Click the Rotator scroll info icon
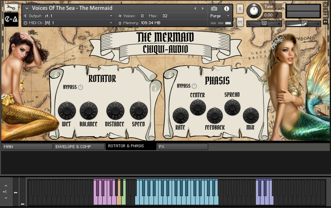 click(156, 87)
